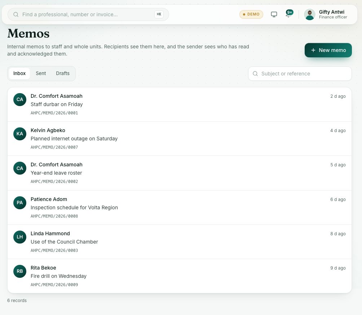Open Planned internet outage on Saturday memo
362x315 pixels.
pos(180,139)
